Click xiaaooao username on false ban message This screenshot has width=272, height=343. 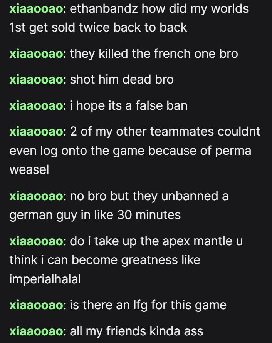[x=36, y=105]
